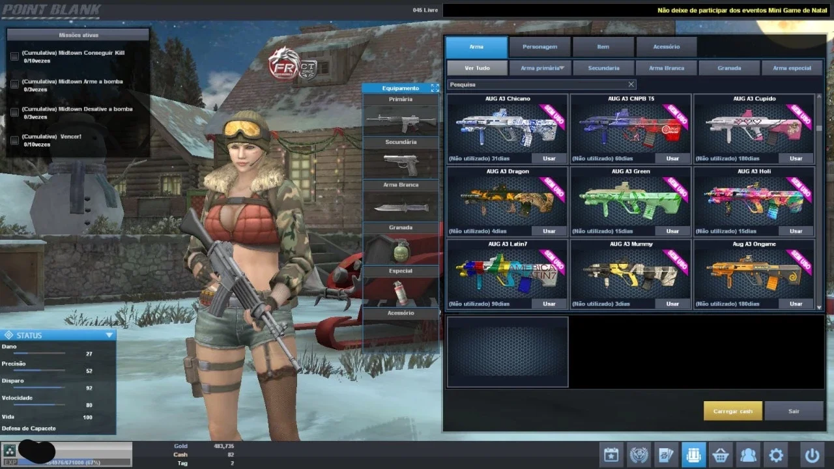Select the Arma Branca filter tab
The height and width of the screenshot is (469, 834).
tap(666, 68)
